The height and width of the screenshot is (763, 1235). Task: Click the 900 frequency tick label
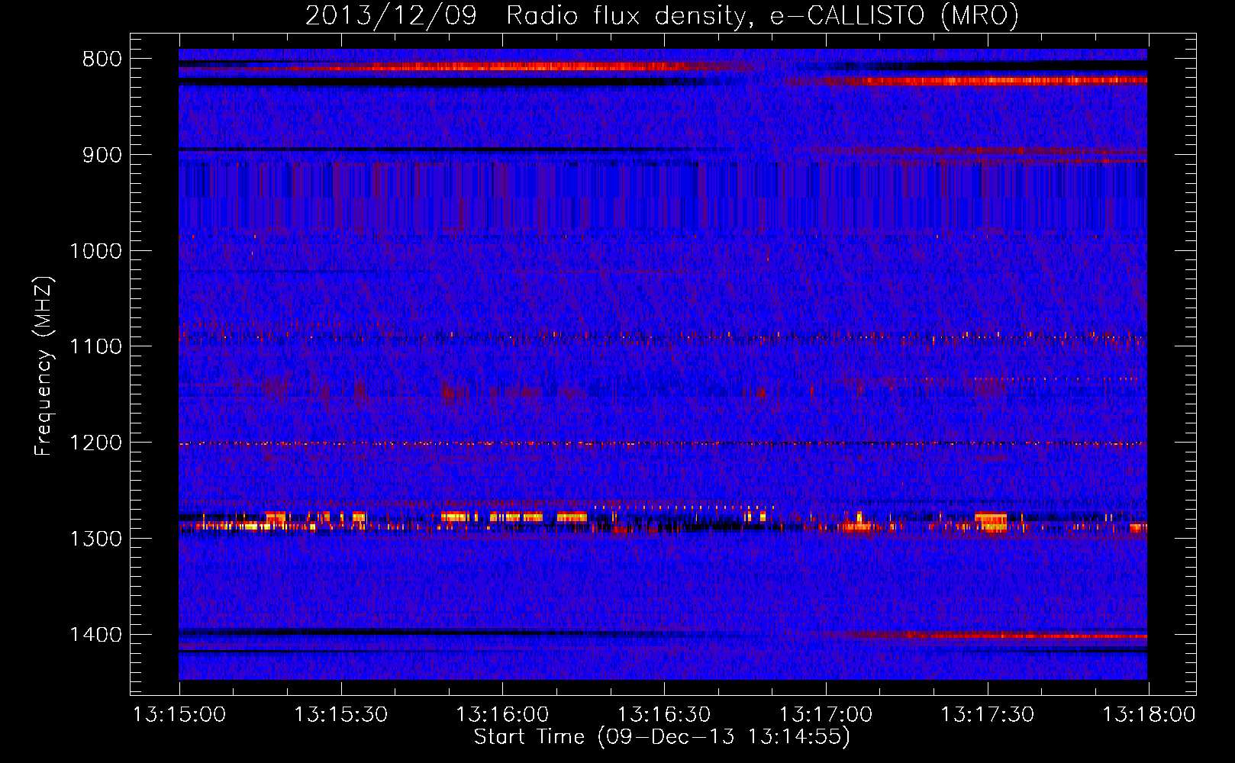point(102,155)
